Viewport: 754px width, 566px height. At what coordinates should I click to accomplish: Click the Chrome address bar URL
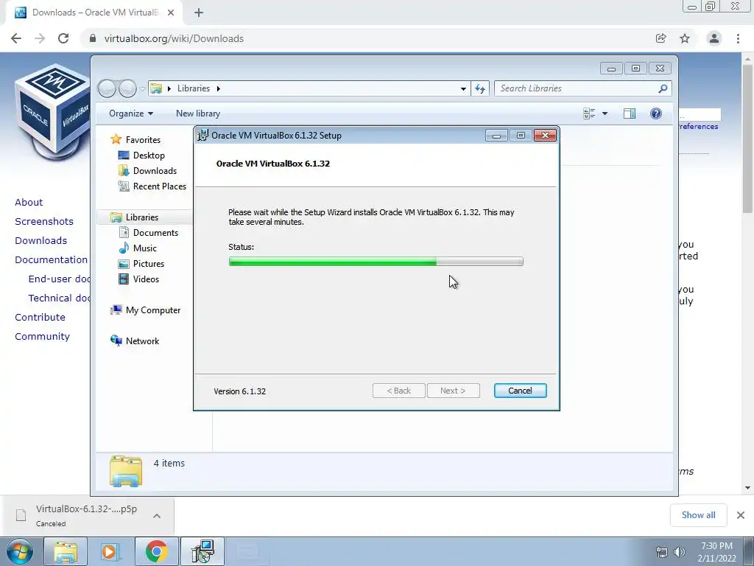[x=174, y=38]
